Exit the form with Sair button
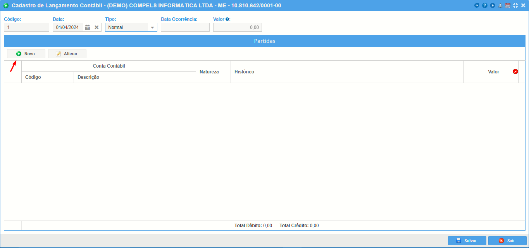This screenshot has height=248, width=529. [507, 241]
